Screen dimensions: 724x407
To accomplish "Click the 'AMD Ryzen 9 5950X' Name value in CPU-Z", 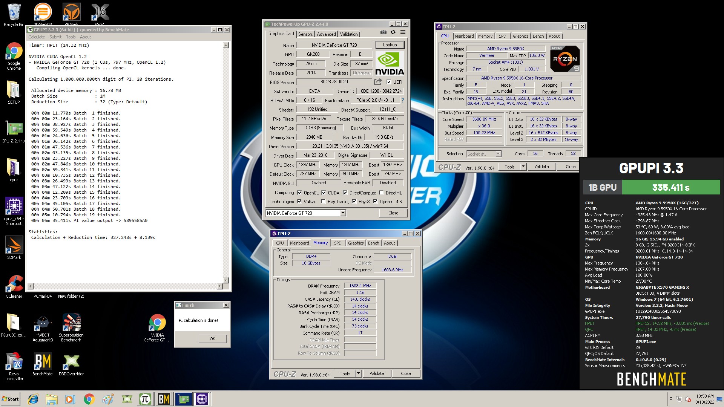I will 506,49.
